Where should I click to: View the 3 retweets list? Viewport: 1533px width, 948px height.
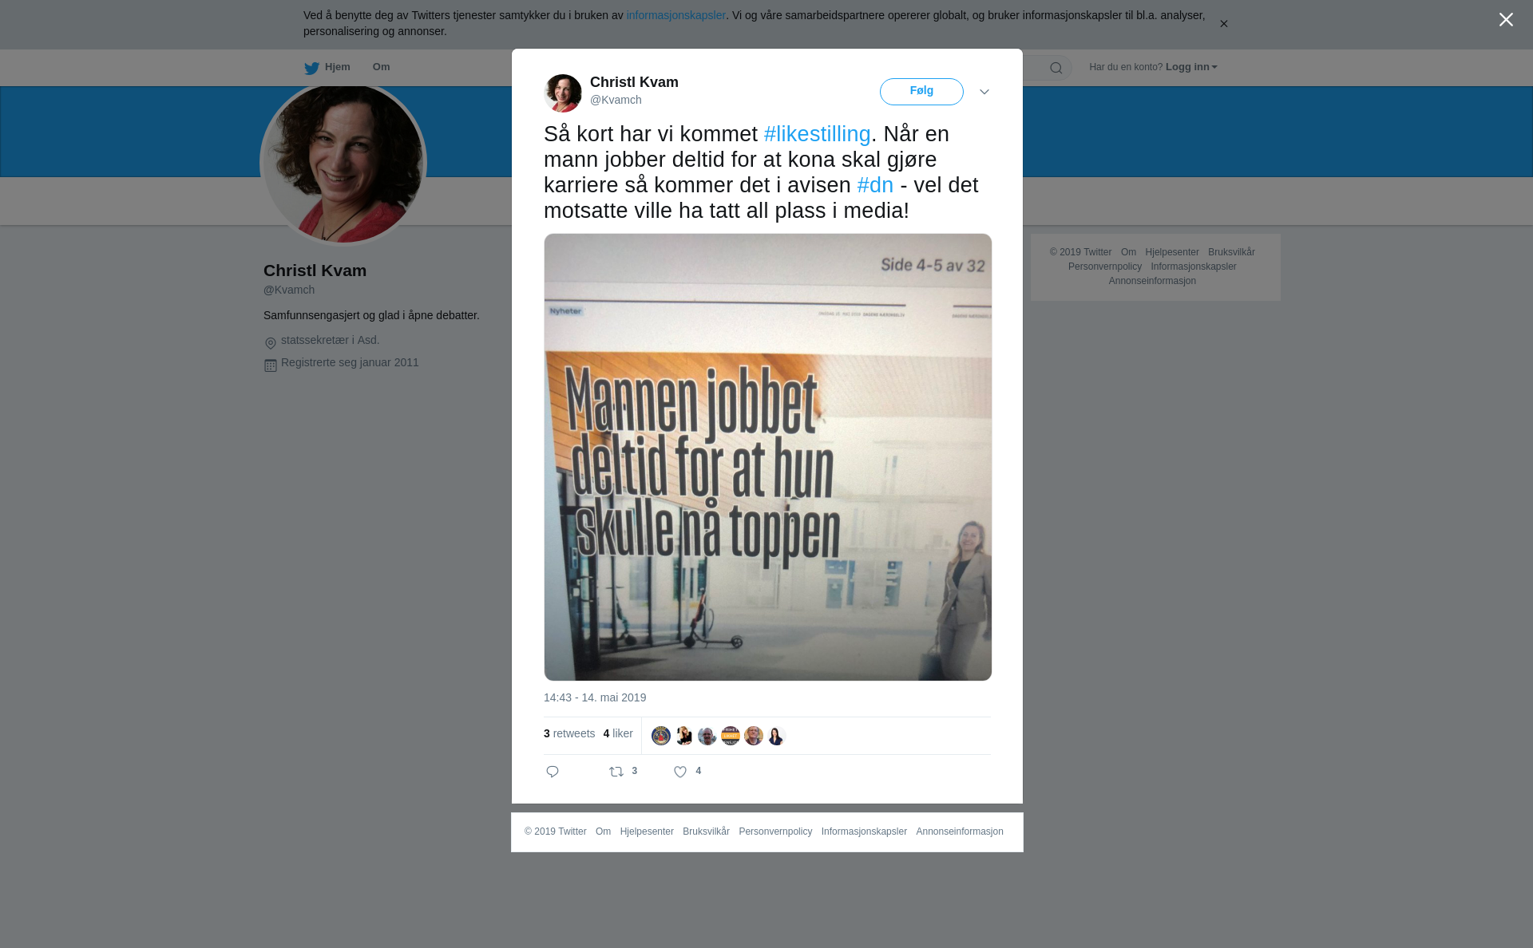(x=569, y=733)
